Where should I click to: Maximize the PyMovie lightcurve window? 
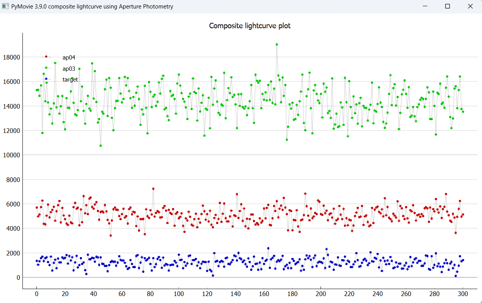click(x=448, y=6)
